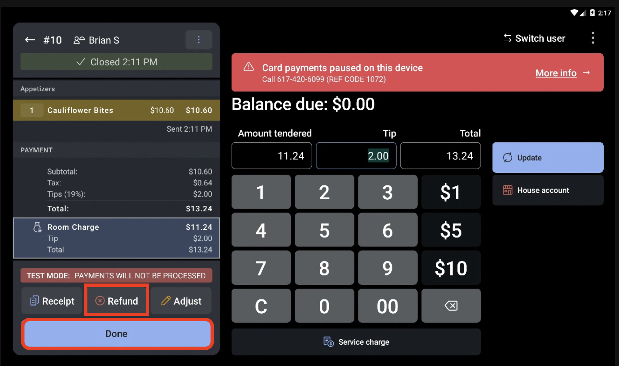The image size is (619, 366).
Task: Tap Done to finish the payment
Action: click(x=117, y=333)
